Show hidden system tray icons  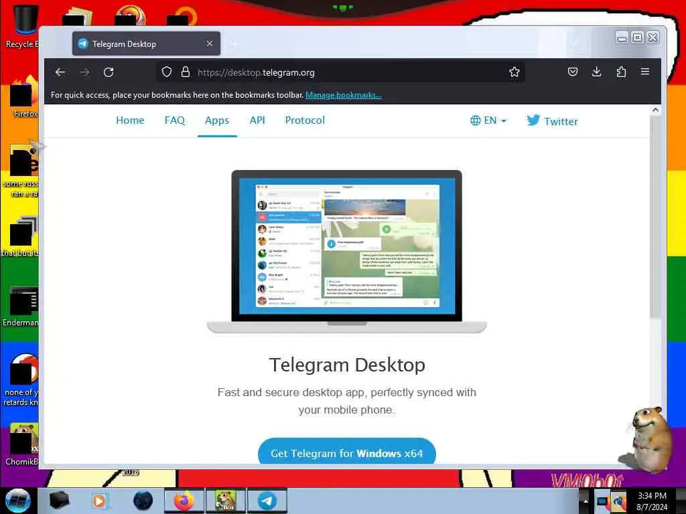(x=586, y=501)
